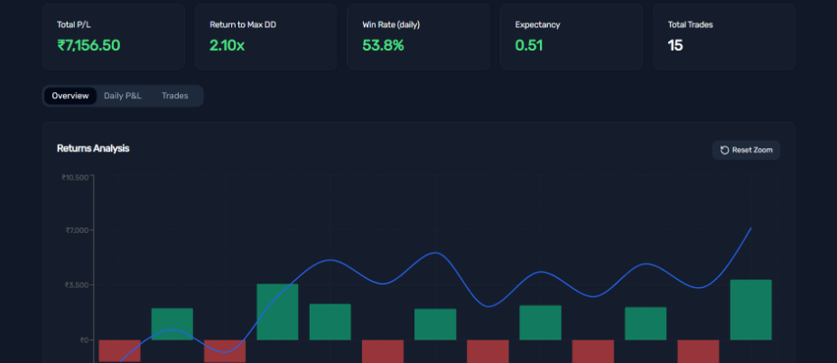The image size is (837, 363).
Task: Select the last red bar on right
Action: tap(698, 350)
